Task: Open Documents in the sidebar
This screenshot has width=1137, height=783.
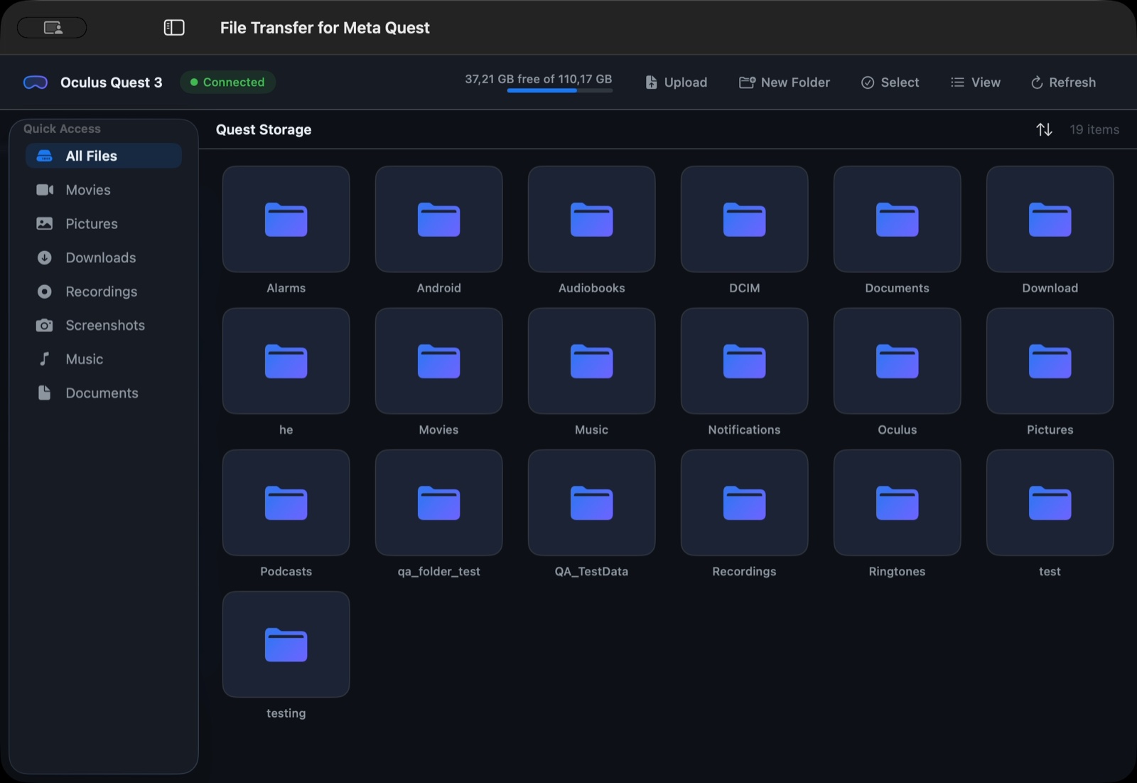Action: point(104,393)
